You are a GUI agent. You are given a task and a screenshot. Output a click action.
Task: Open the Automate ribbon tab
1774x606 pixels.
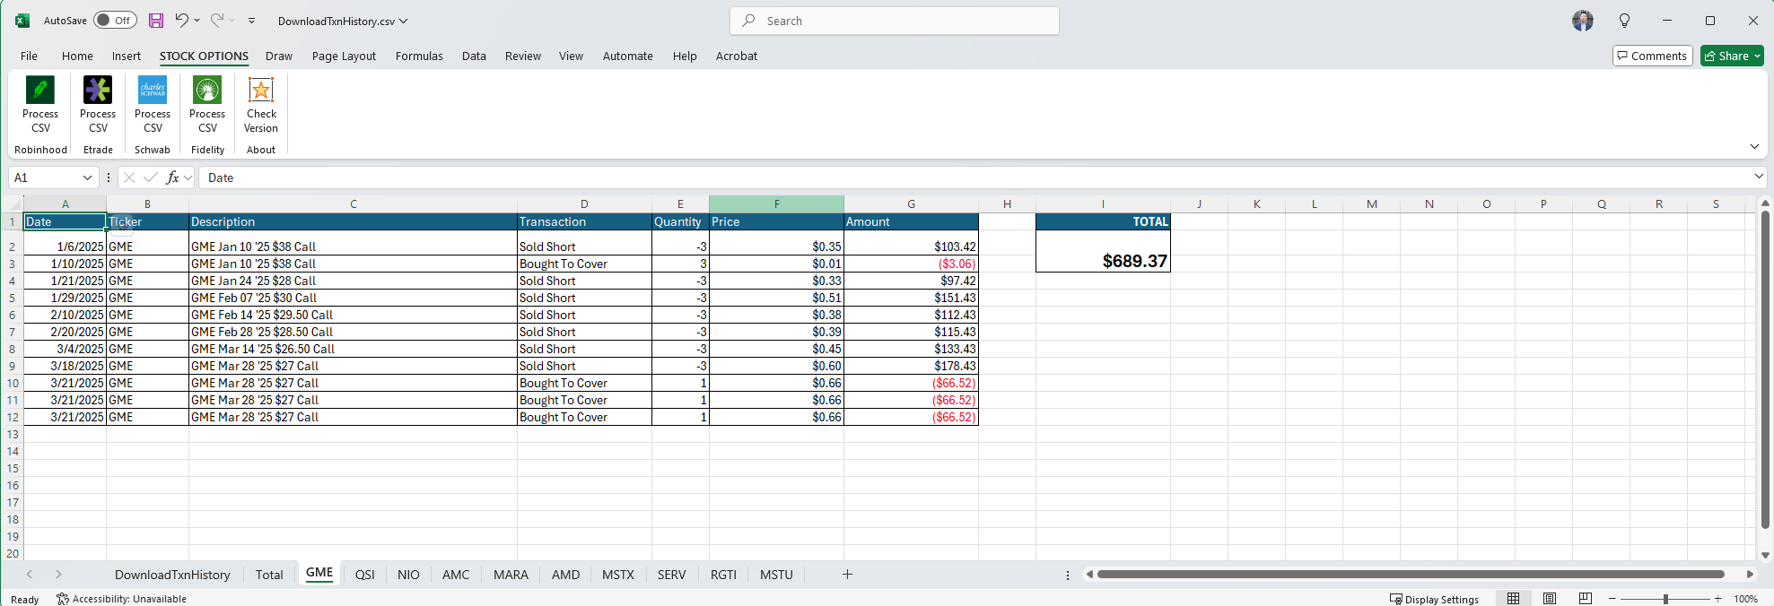coord(628,56)
